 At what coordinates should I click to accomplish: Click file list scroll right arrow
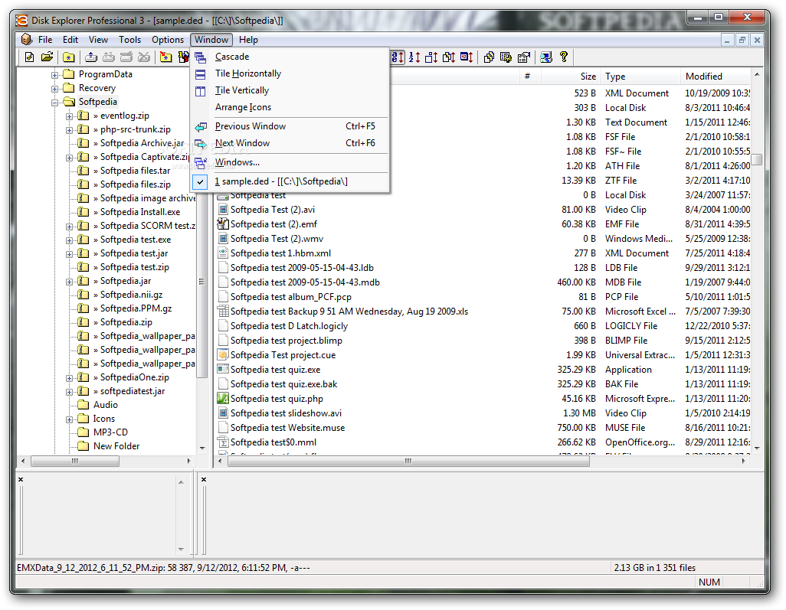[x=743, y=461]
